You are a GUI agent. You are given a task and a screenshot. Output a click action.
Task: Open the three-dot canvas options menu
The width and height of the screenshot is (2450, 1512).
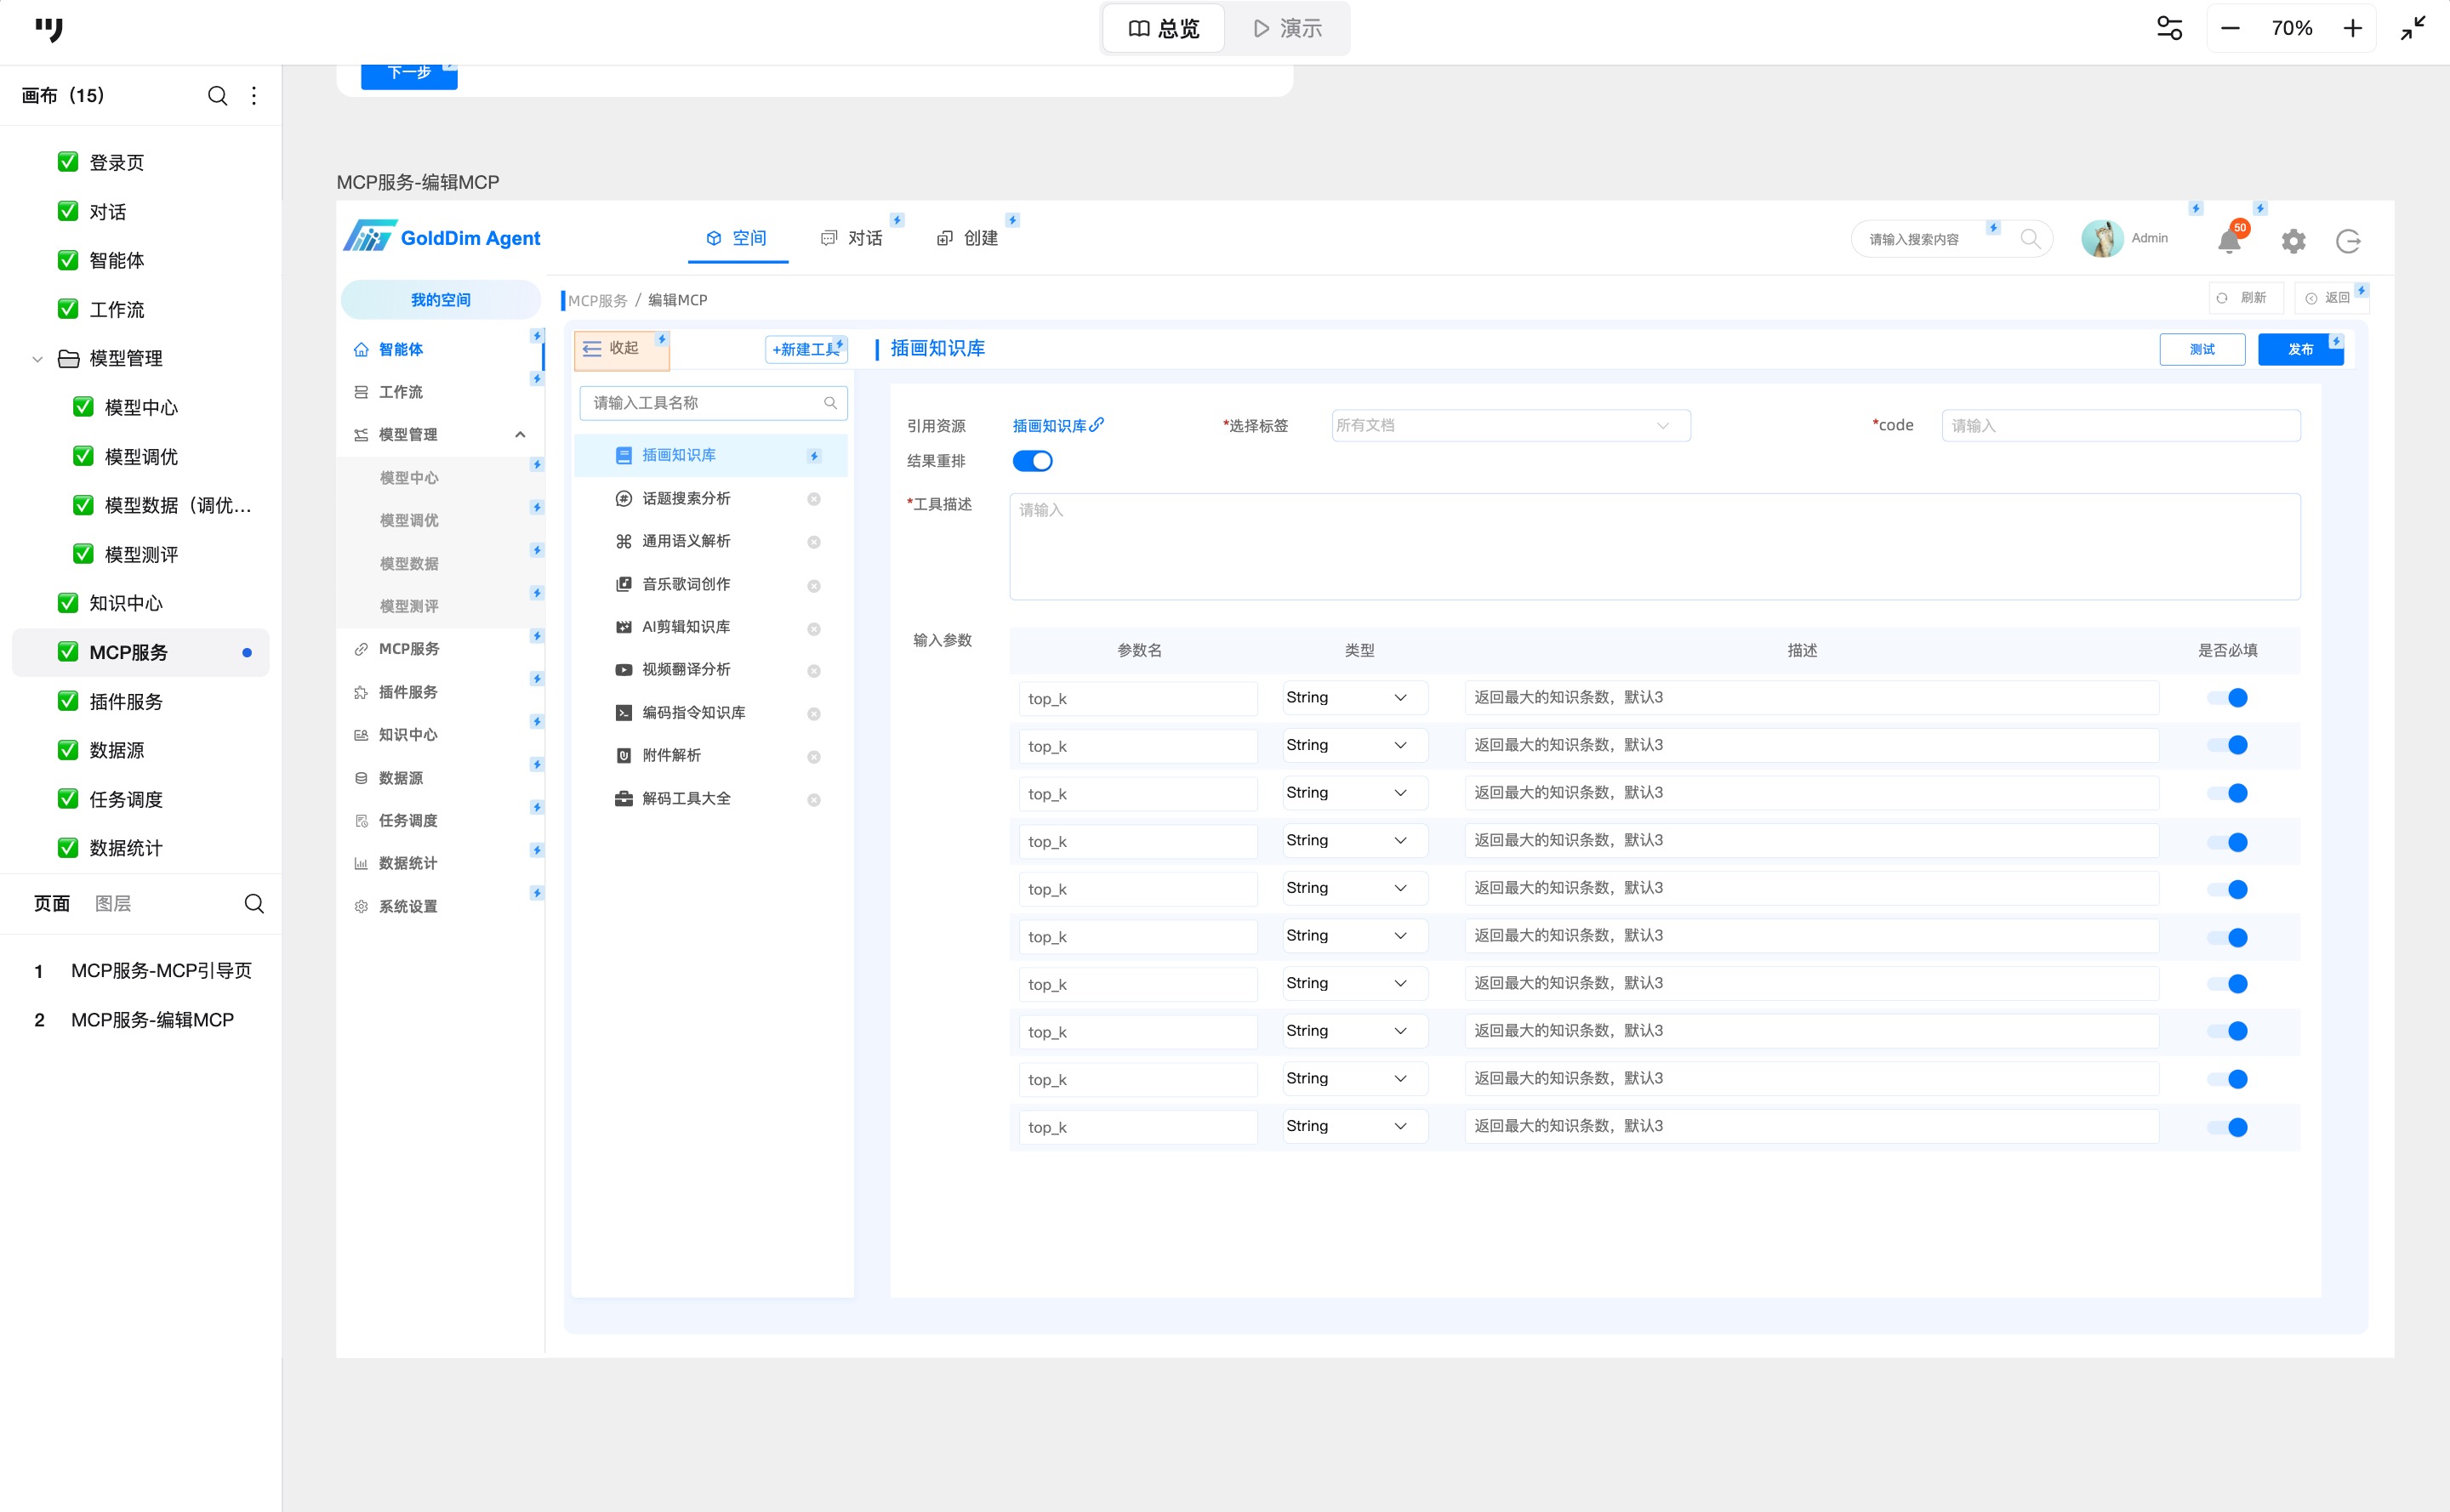click(x=254, y=96)
